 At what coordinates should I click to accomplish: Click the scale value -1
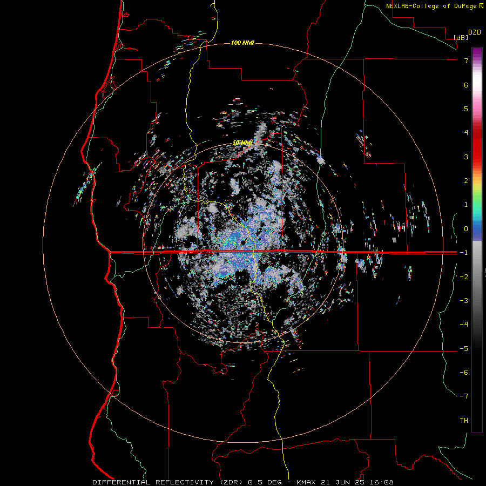464,253
